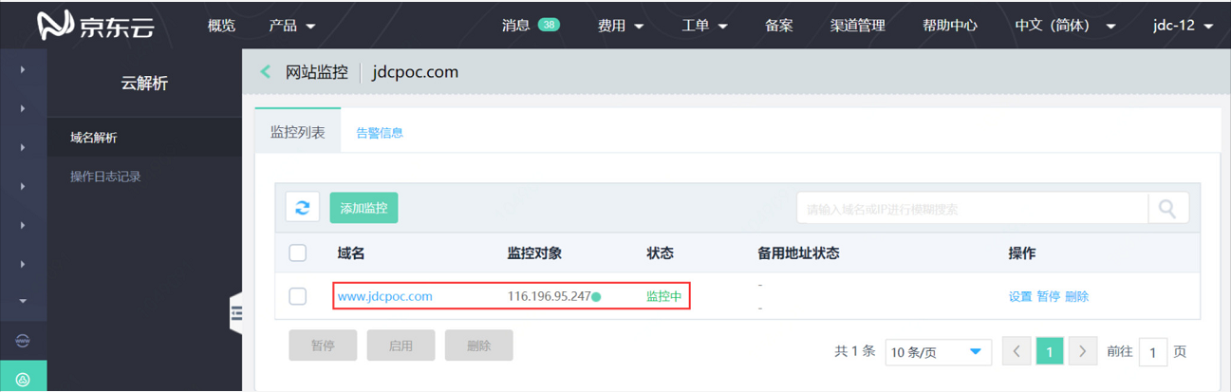Open 概览 in the top navigation
The height and width of the screenshot is (392, 1231).
click(x=221, y=26)
